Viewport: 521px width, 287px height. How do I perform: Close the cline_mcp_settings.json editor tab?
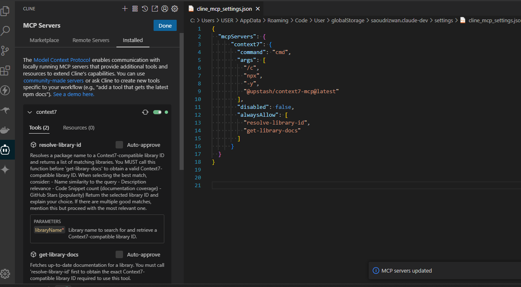(x=258, y=9)
